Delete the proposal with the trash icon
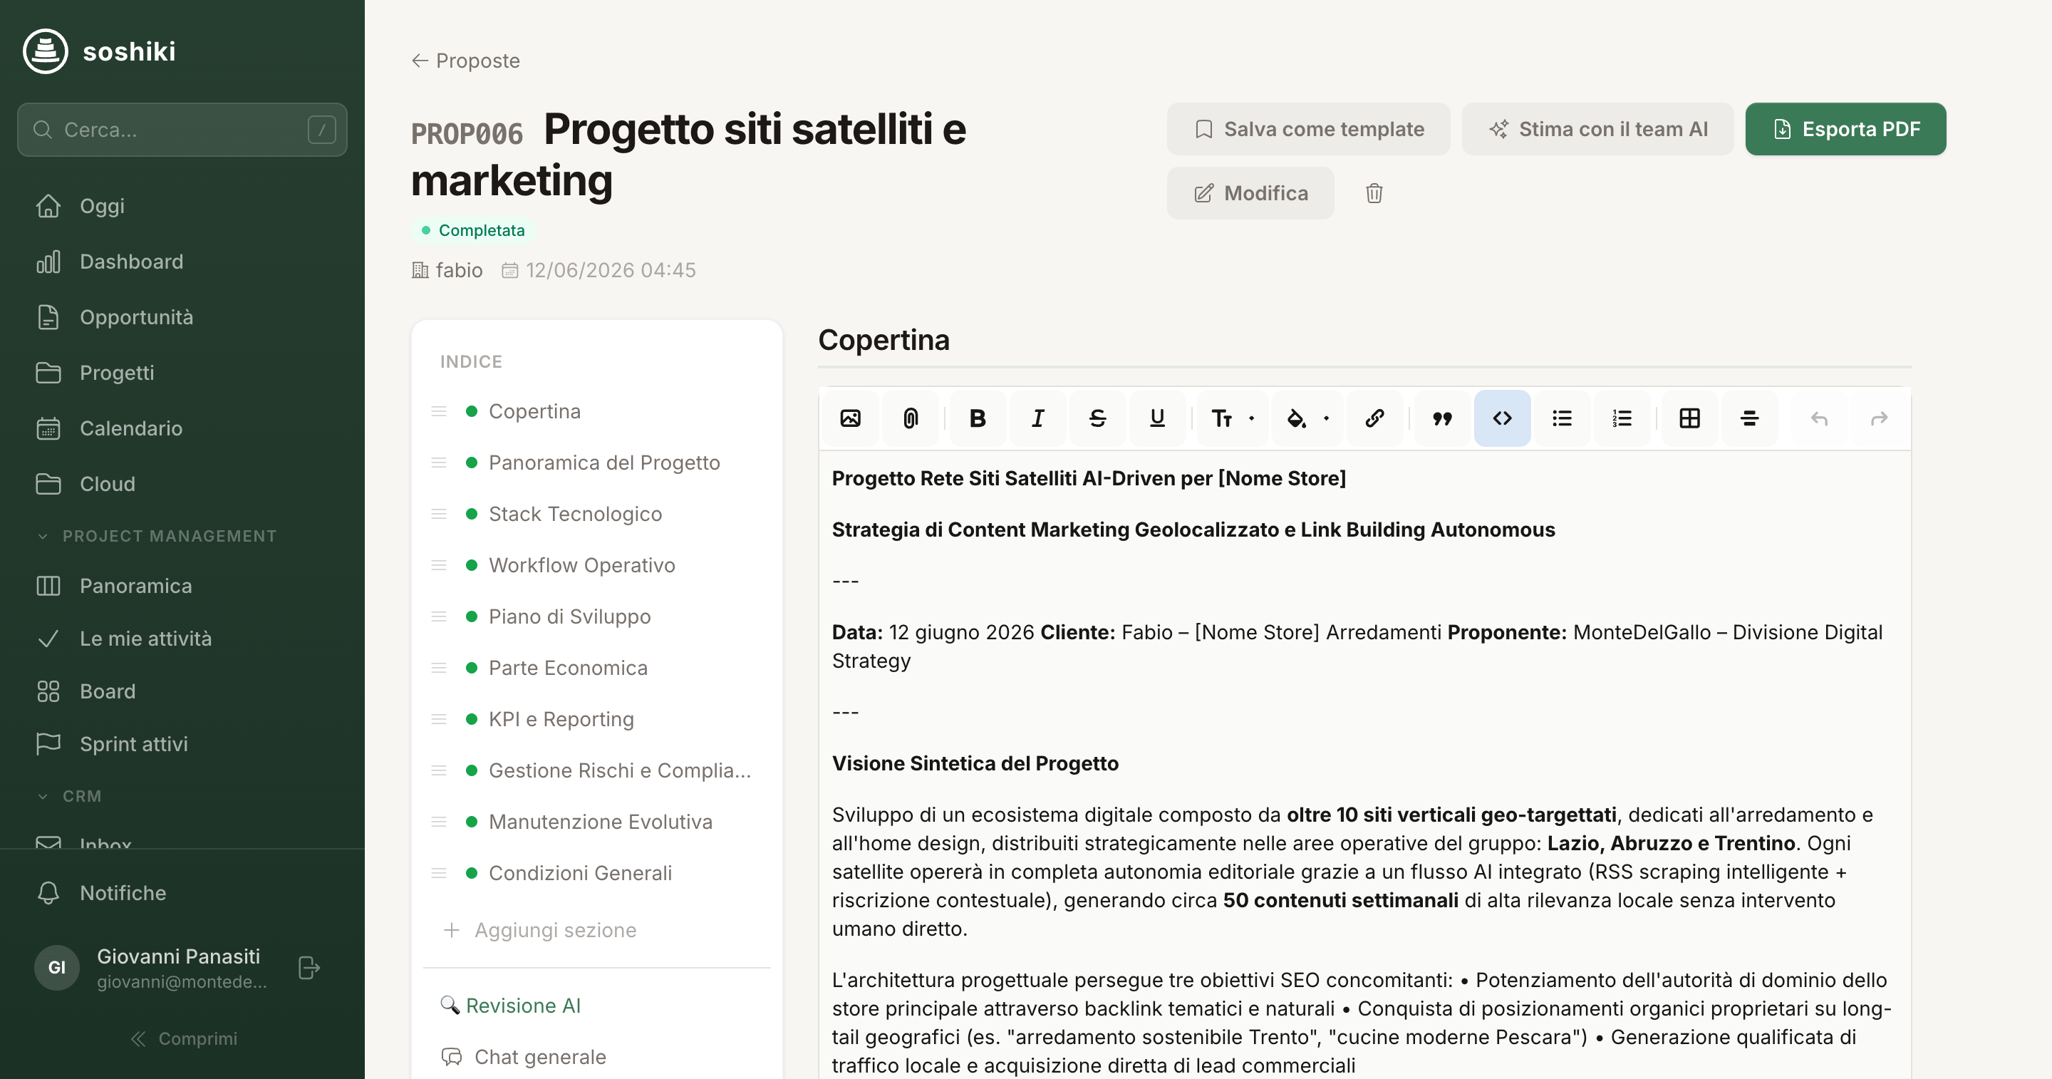The width and height of the screenshot is (2052, 1079). (1373, 193)
